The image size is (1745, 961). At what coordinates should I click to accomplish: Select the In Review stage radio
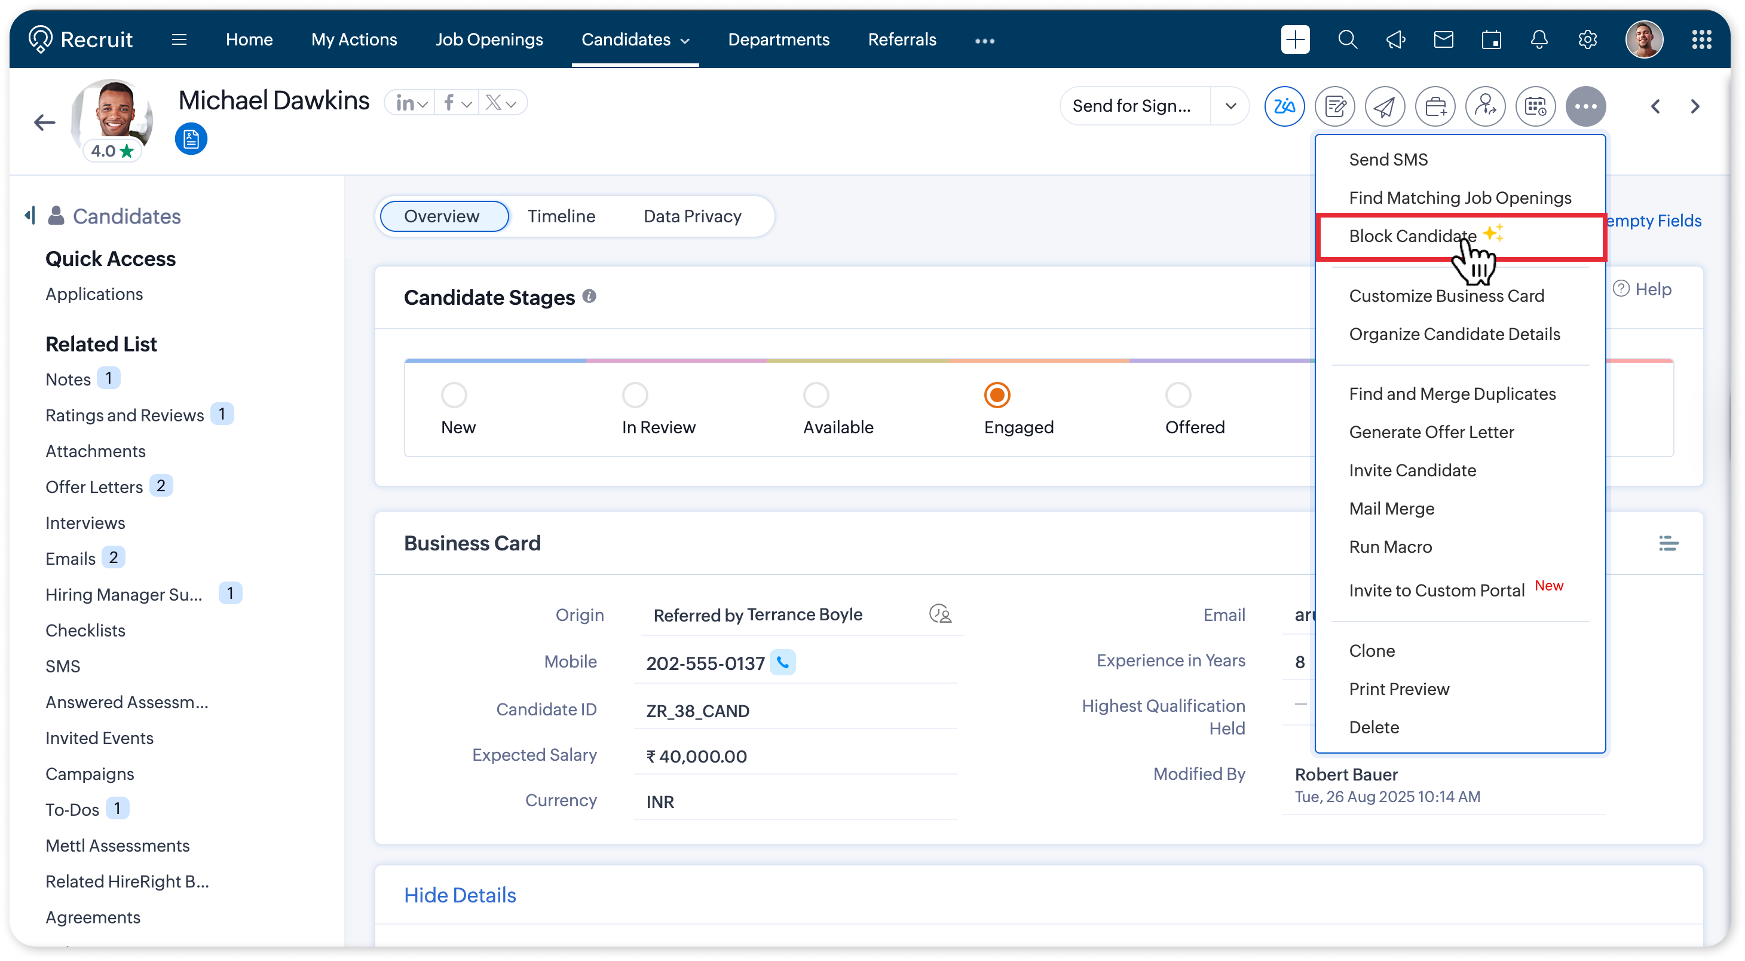[x=635, y=395]
